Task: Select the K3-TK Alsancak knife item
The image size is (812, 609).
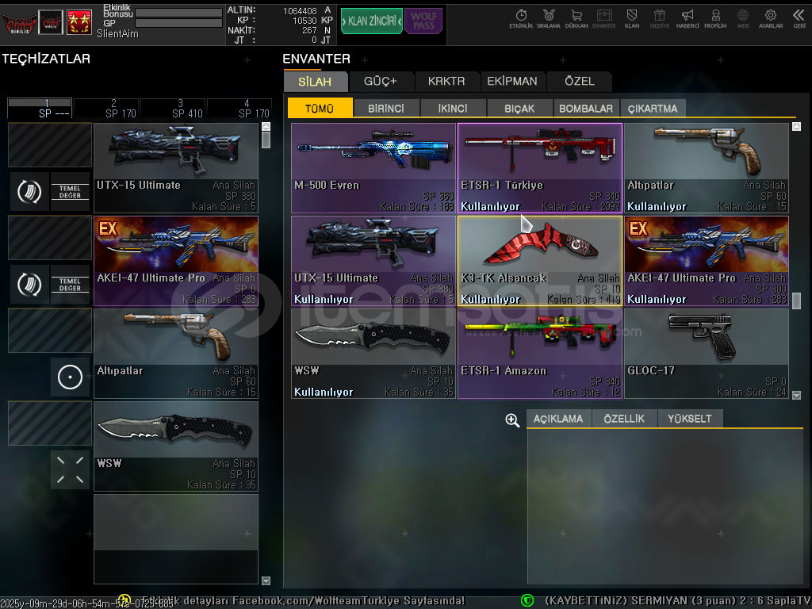Action: click(540, 261)
